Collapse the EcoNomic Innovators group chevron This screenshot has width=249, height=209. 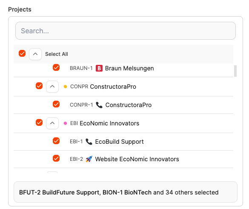click(x=52, y=123)
